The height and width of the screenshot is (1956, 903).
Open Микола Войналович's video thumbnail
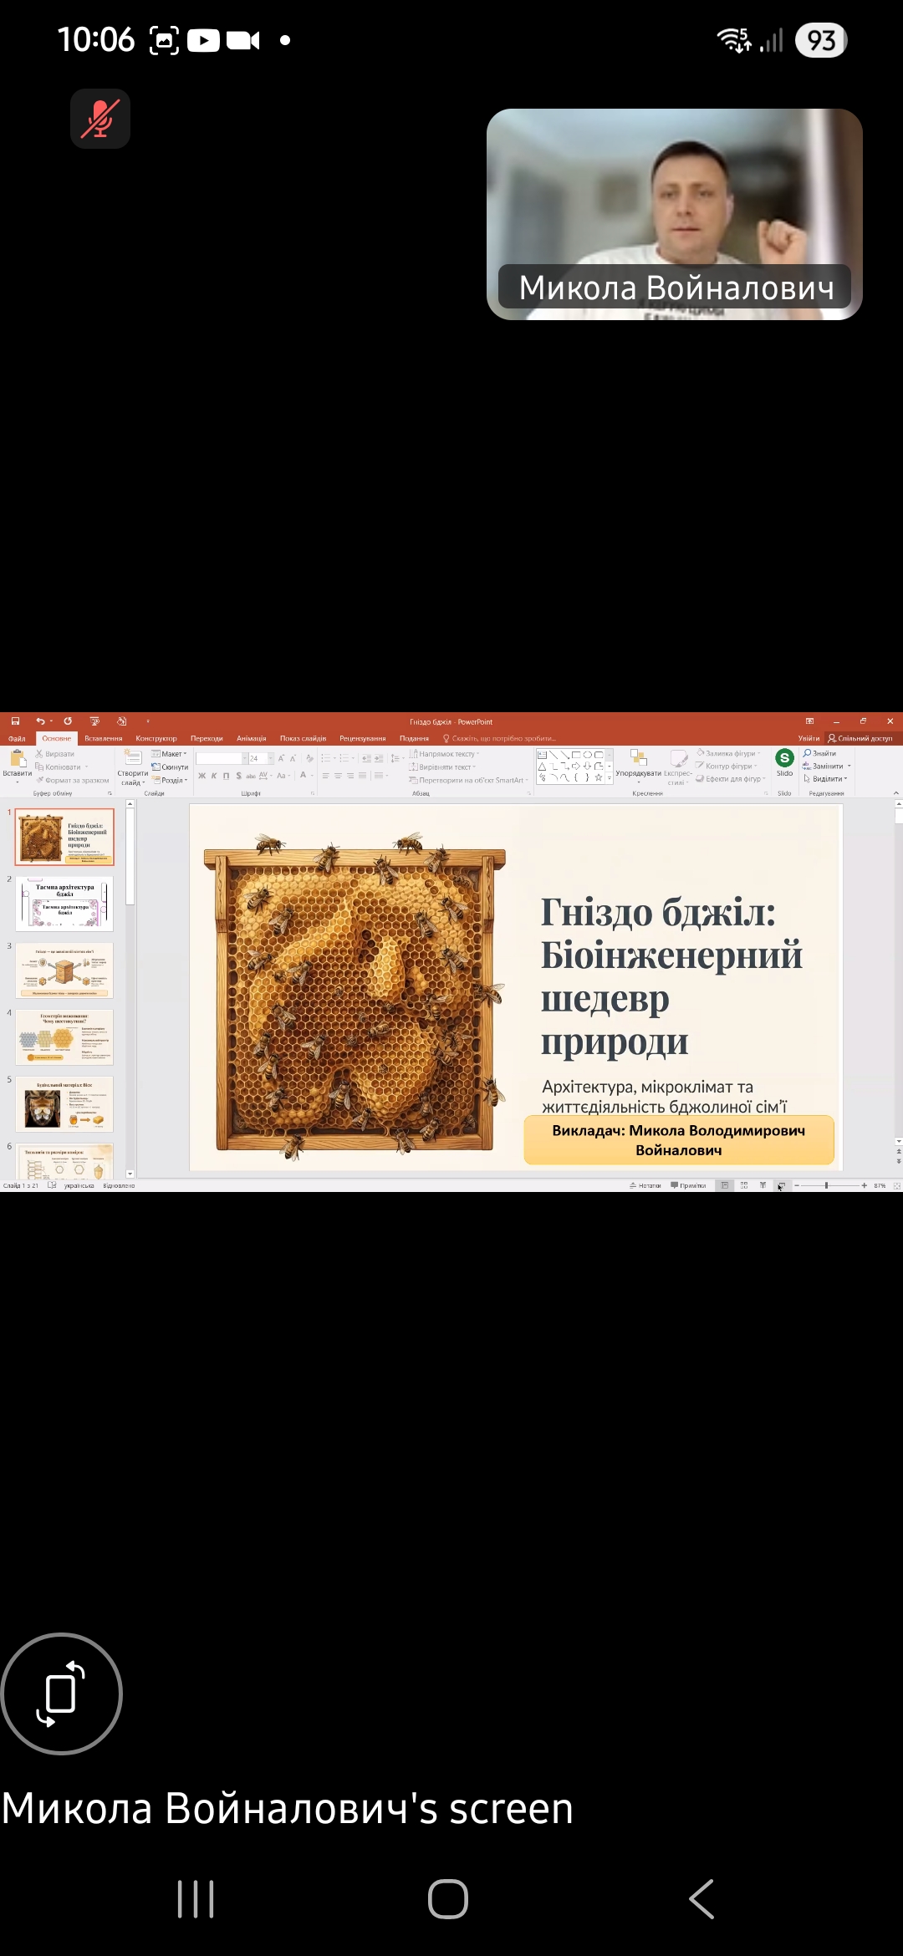[x=674, y=214]
